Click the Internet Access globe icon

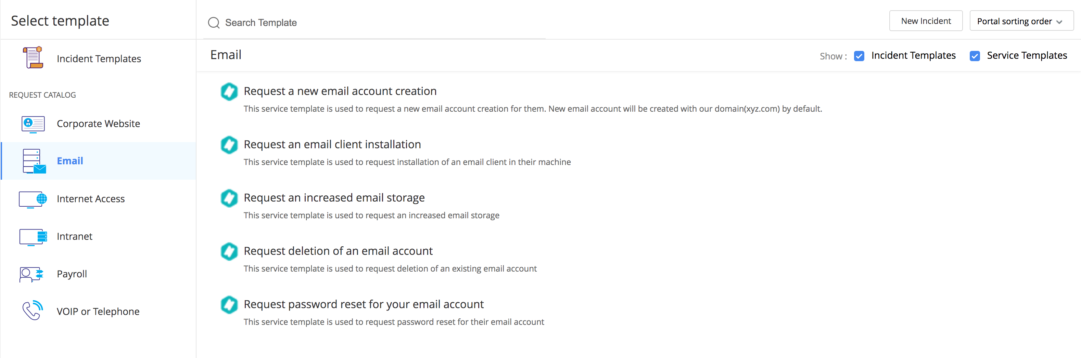[x=33, y=199]
